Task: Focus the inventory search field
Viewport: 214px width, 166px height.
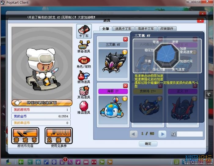Action: (190, 134)
